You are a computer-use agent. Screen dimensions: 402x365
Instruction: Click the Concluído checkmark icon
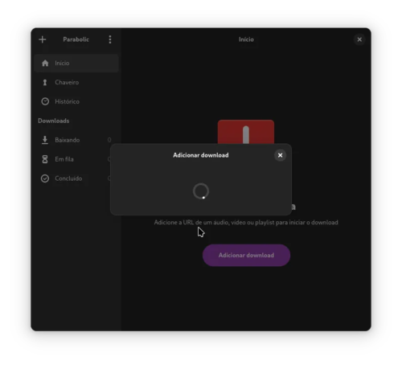click(45, 178)
